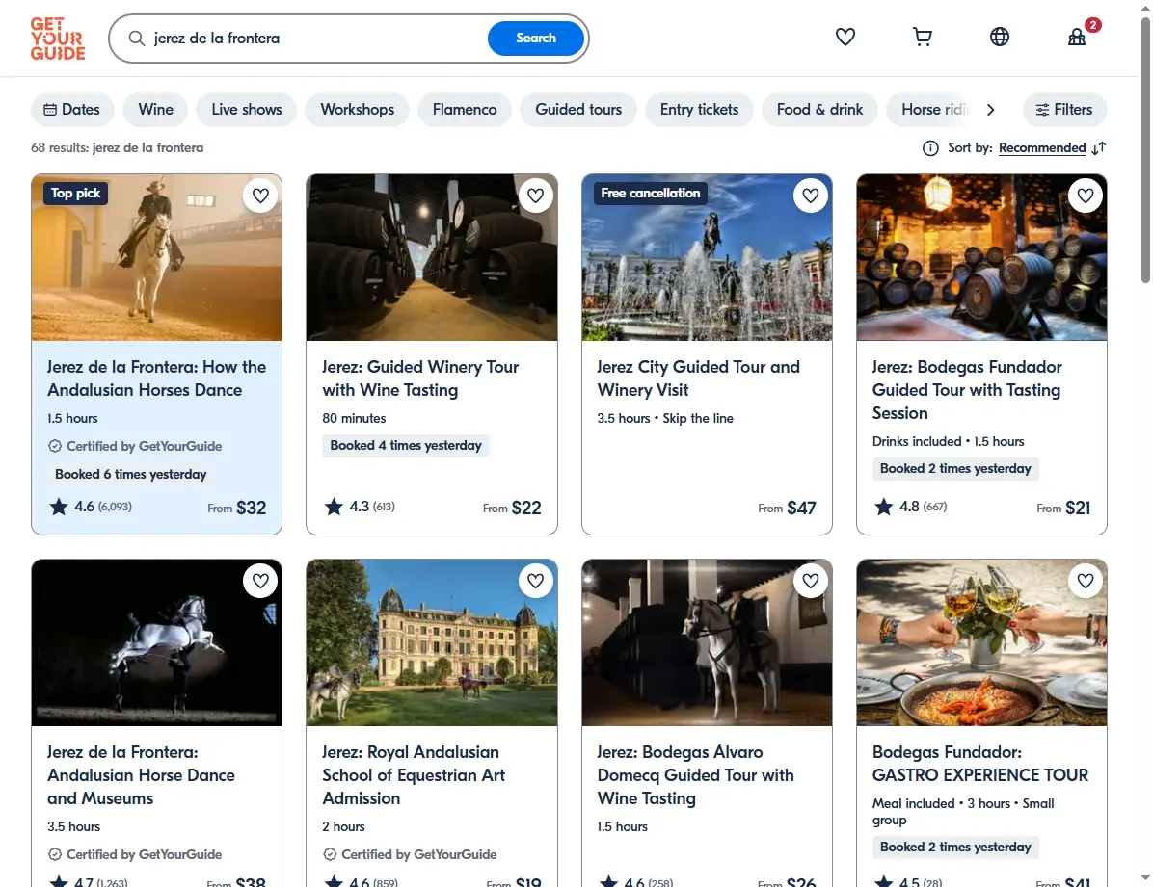The image size is (1153, 887).
Task: Click the leaping white horse photo
Action: 156,642
